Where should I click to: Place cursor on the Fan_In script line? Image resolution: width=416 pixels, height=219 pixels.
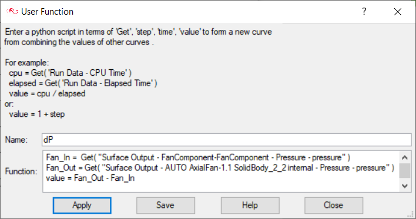point(198,157)
